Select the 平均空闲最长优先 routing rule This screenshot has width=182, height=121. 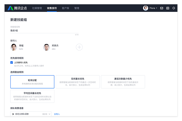(32, 96)
